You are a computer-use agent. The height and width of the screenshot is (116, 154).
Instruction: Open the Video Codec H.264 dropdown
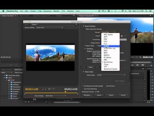(x=111, y=75)
